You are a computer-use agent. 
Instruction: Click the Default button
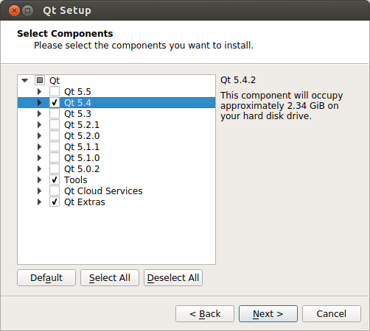click(x=46, y=278)
